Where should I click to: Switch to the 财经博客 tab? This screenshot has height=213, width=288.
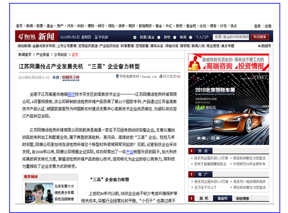[x=243, y=197]
